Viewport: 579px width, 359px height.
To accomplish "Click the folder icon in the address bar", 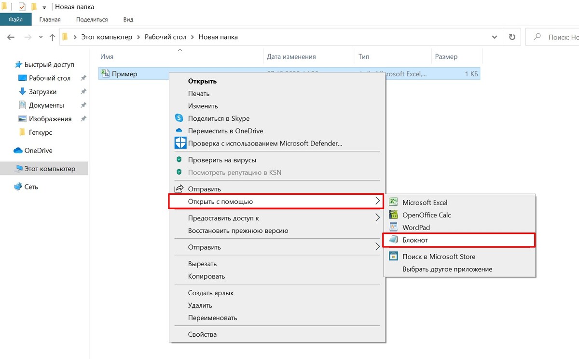I will pos(66,37).
